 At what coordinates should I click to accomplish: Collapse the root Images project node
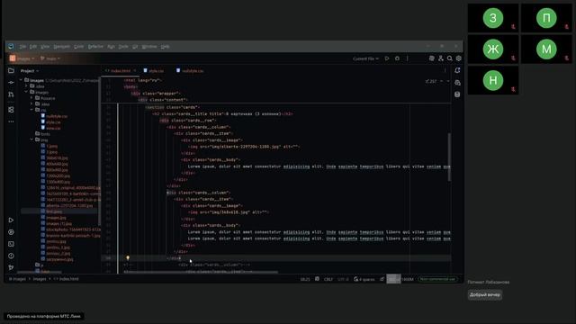coord(22,80)
